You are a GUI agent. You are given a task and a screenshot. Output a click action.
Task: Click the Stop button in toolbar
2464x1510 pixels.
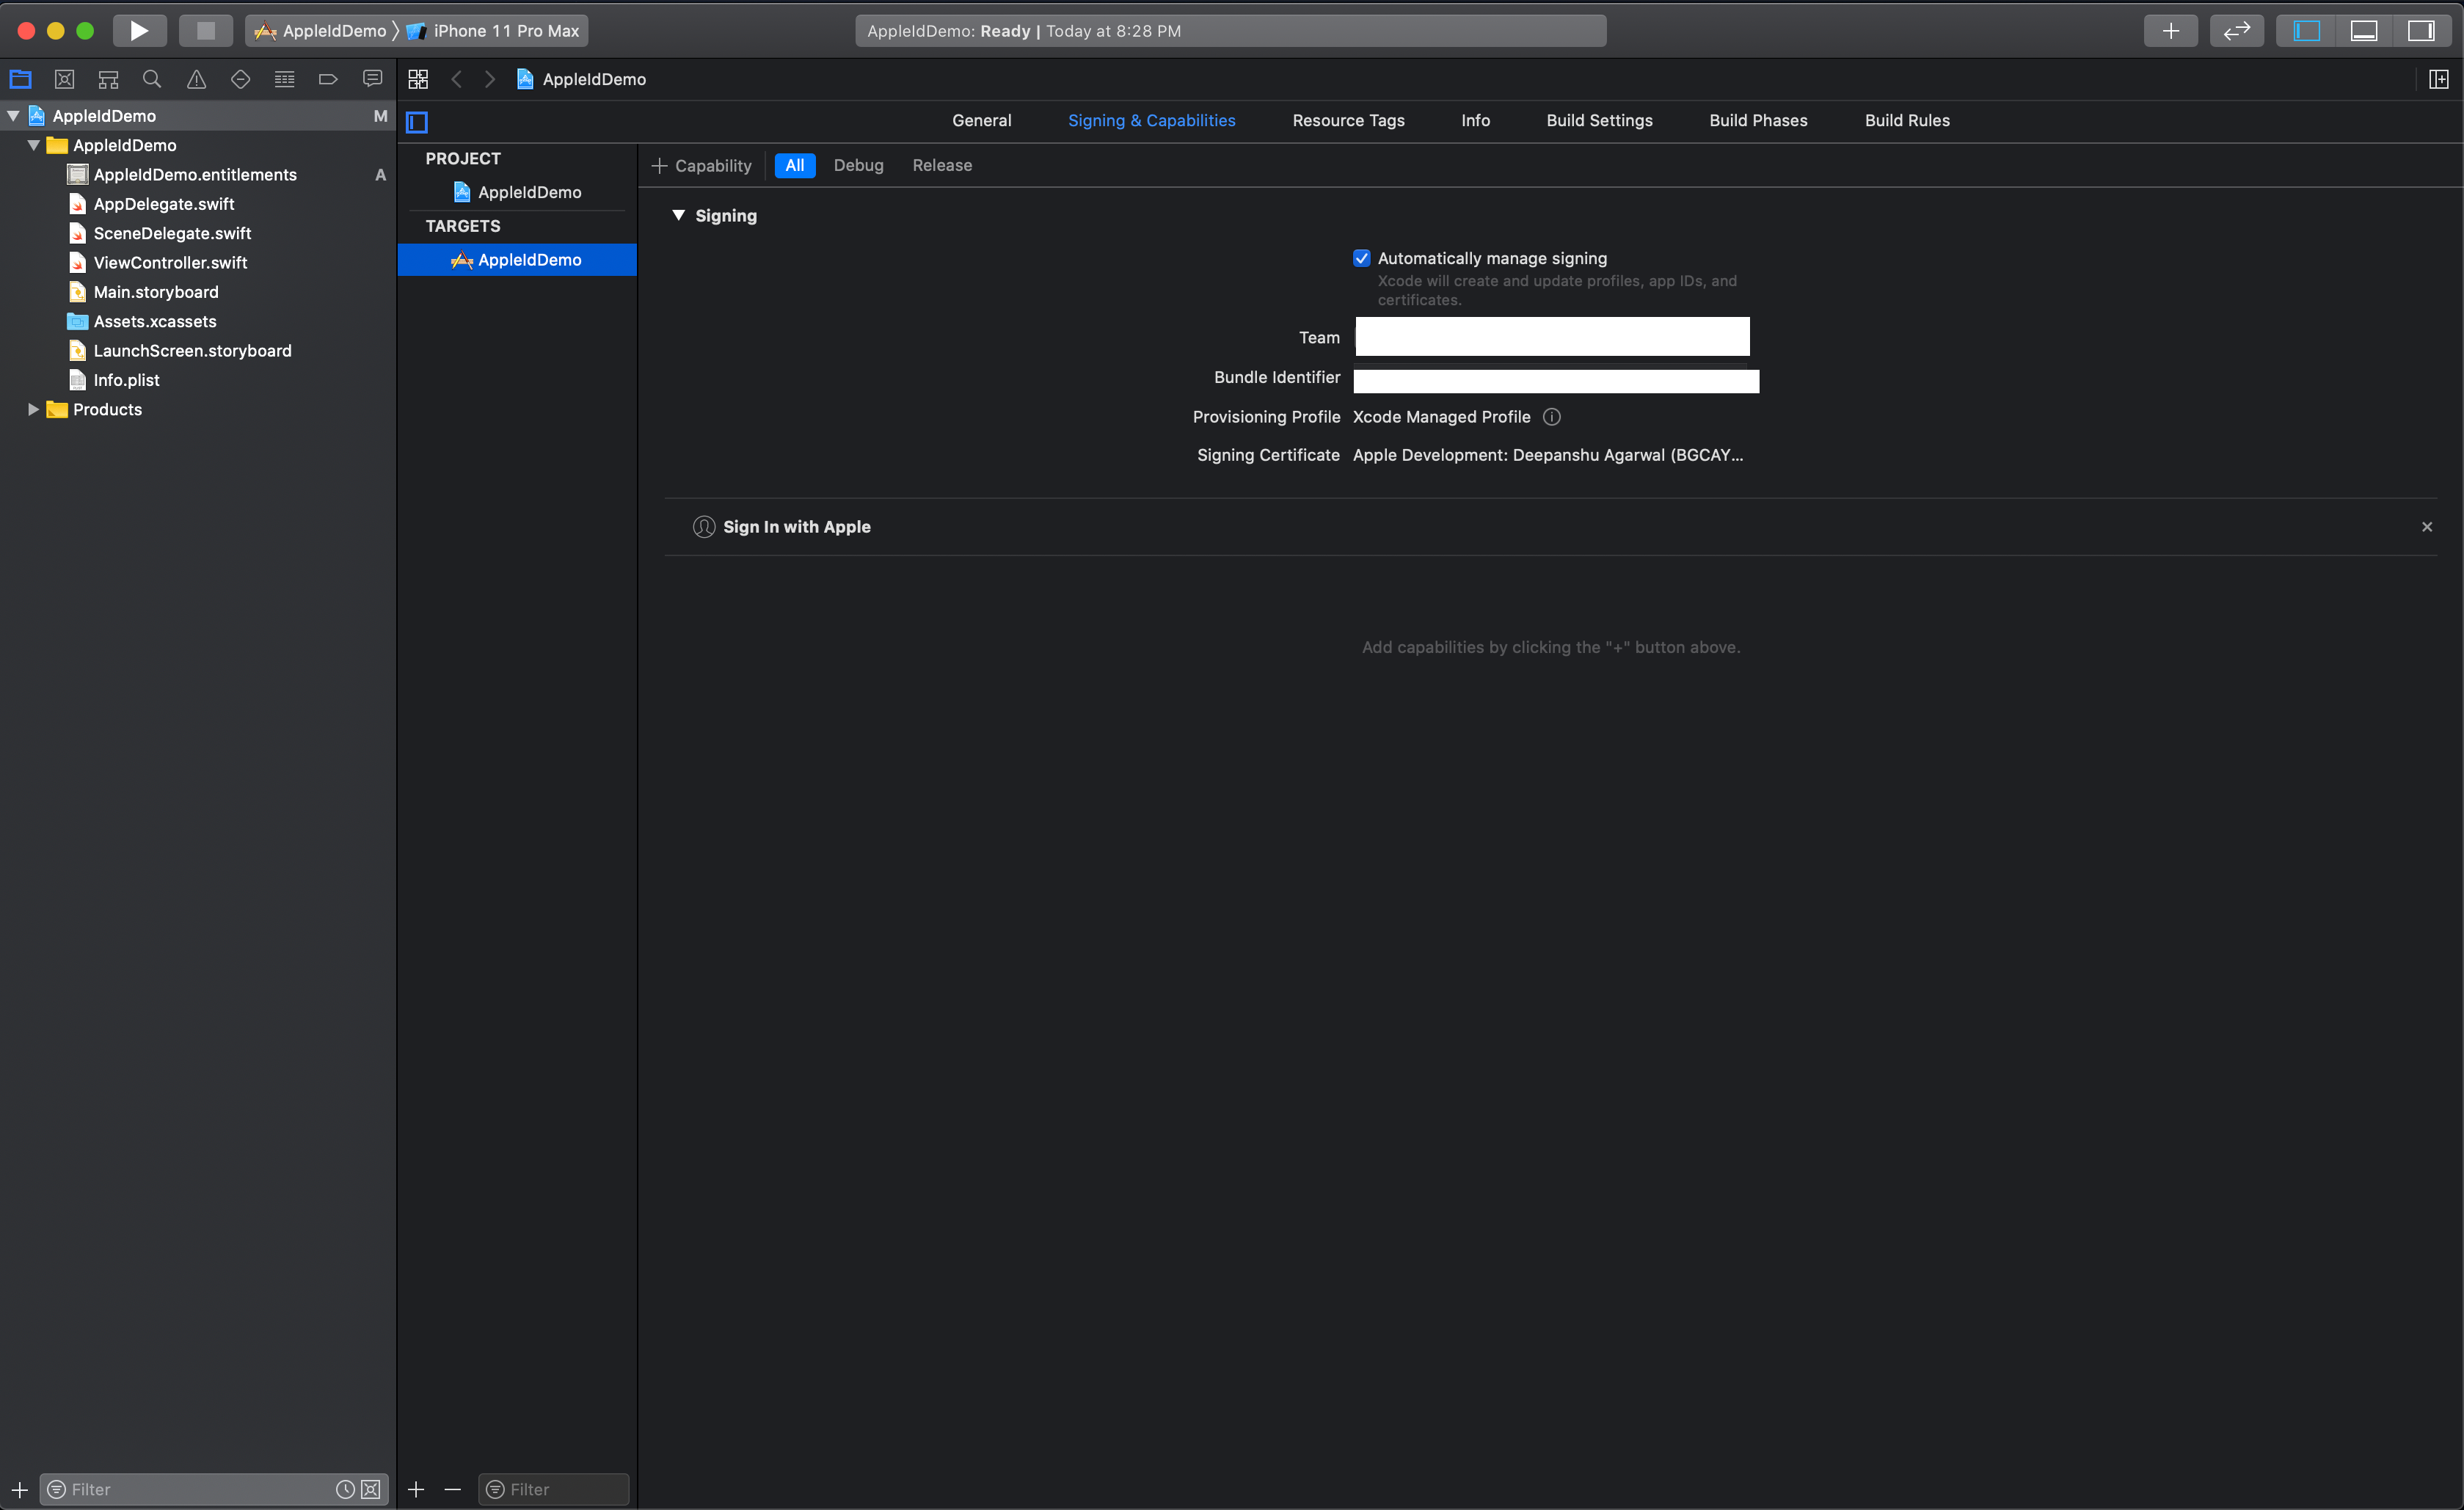coord(205,31)
